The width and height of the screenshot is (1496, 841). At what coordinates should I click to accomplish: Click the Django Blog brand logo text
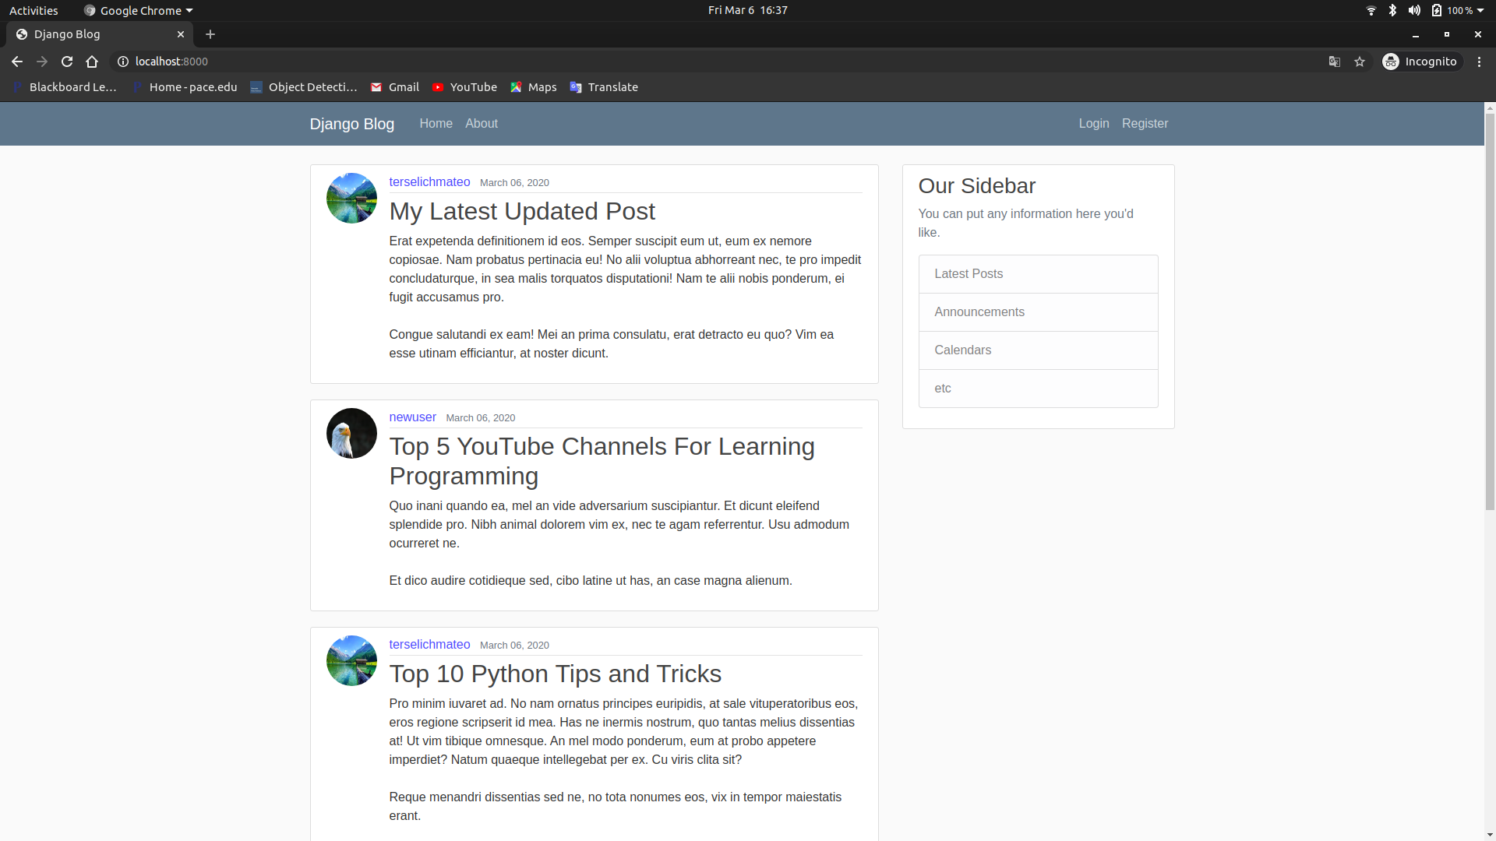pos(352,124)
